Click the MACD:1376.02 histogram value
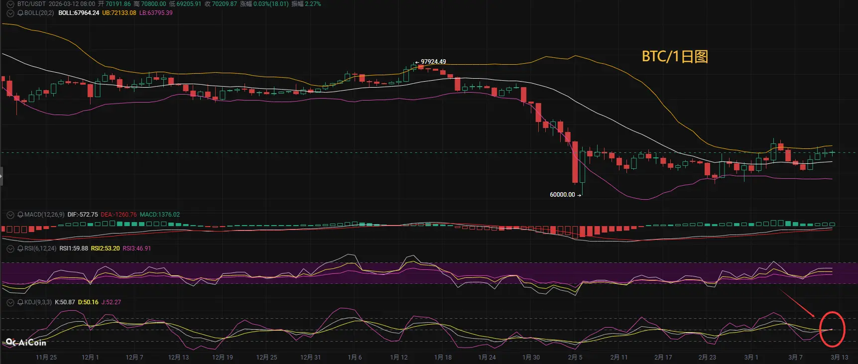 tap(160, 215)
